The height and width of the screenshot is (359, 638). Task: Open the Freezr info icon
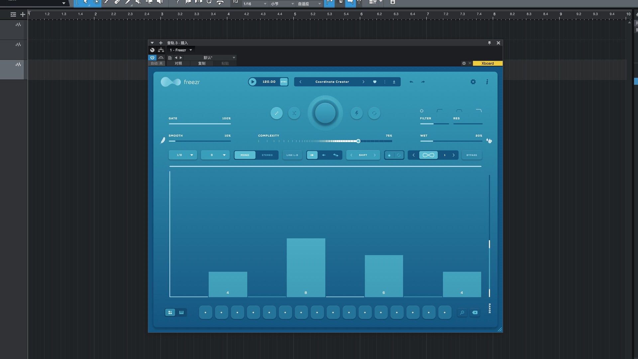click(x=487, y=82)
